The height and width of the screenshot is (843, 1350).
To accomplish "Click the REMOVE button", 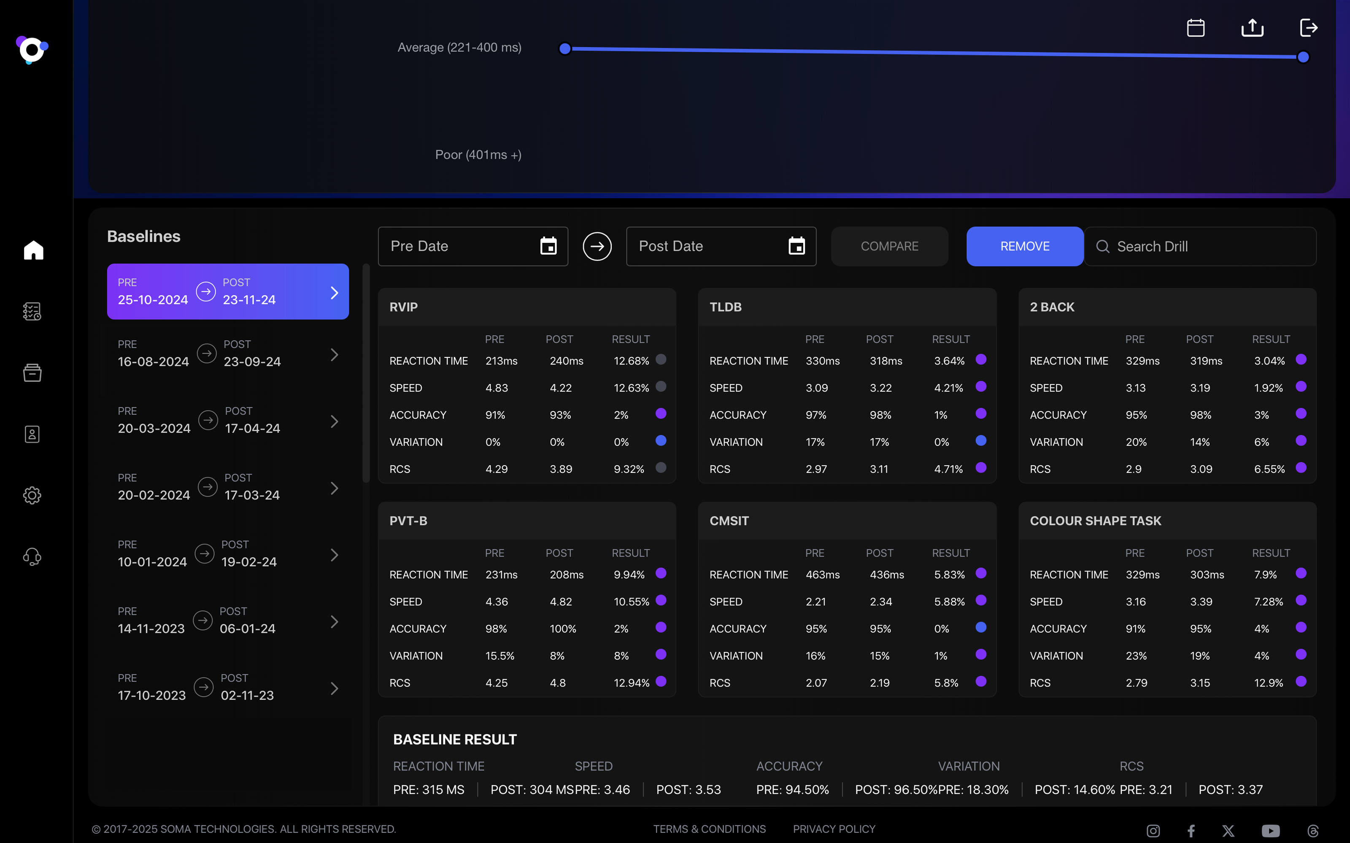I will (1024, 246).
